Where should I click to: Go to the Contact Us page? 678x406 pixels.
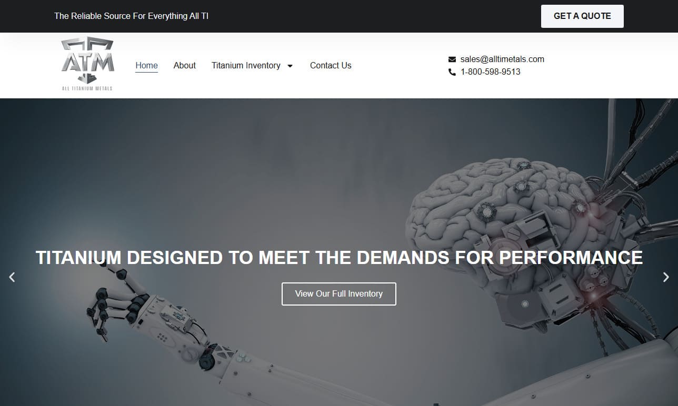(331, 66)
